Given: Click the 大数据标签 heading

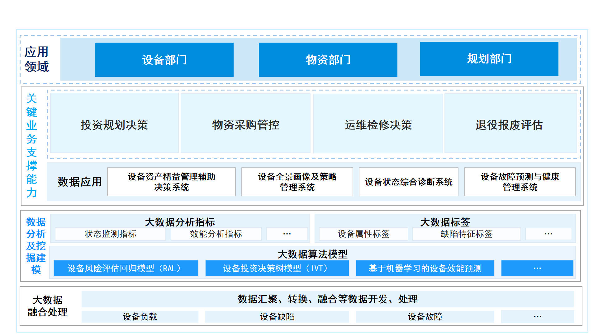Looking at the screenshot, I should (445, 222).
